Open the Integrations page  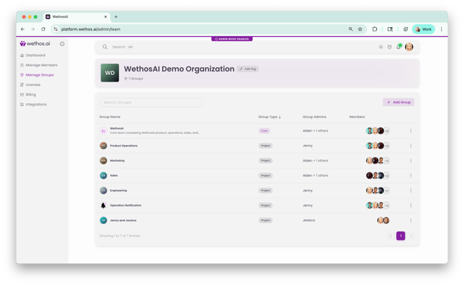click(x=36, y=104)
